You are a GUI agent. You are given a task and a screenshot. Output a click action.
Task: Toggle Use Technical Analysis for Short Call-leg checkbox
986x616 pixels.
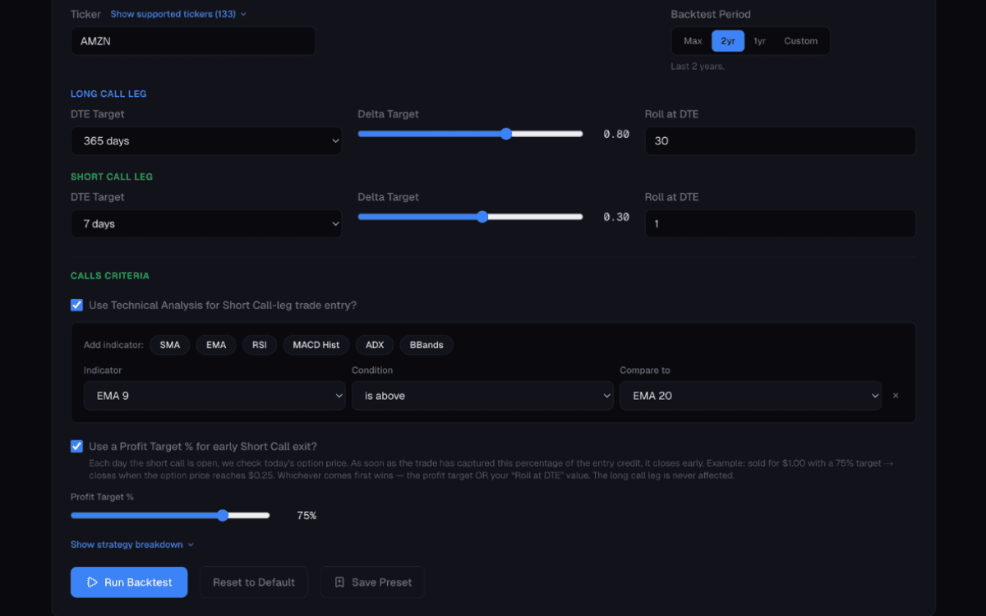point(76,305)
